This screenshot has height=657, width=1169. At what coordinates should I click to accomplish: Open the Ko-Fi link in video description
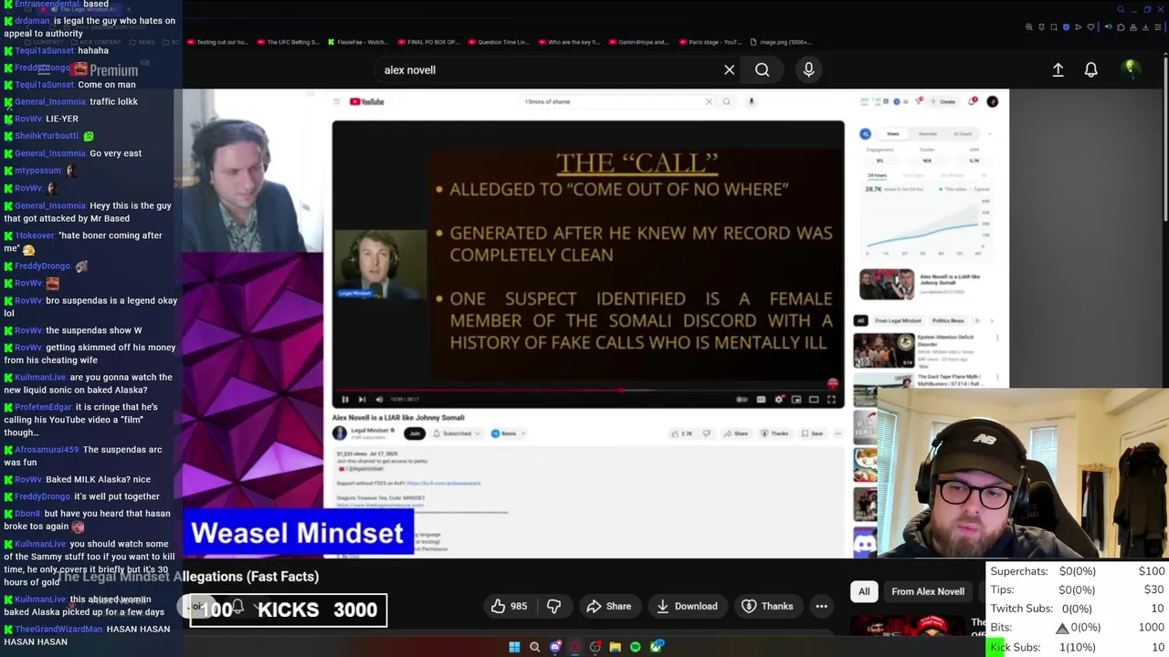point(443,483)
